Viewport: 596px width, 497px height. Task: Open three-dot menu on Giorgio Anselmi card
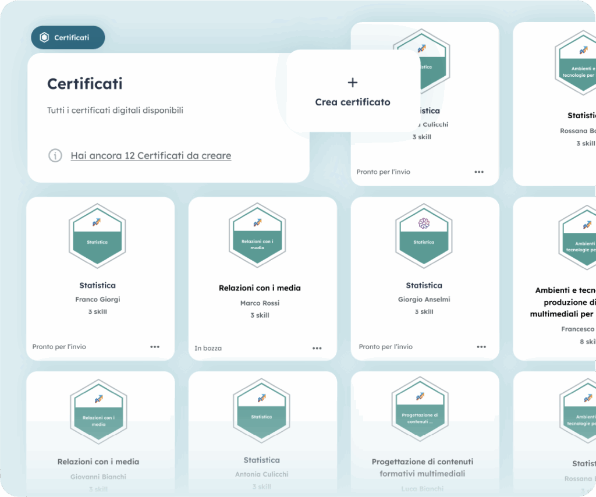click(x=481, y=347)
